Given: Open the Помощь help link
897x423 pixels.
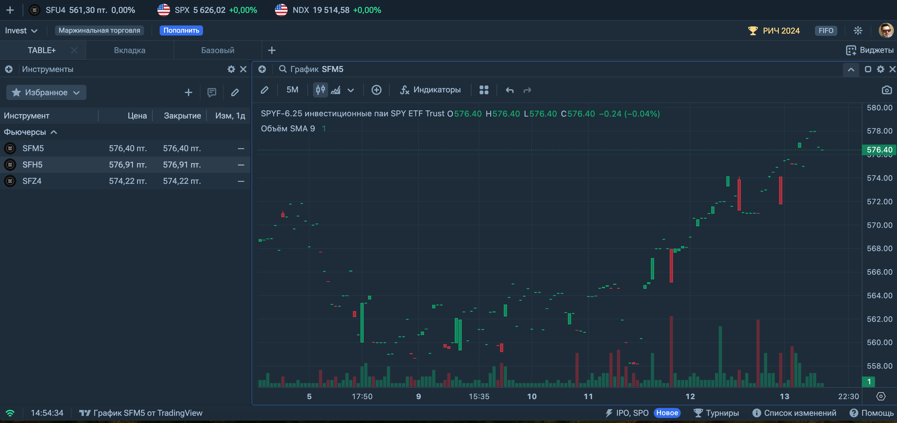Looking at the screenshot, I should click(872, 413).
